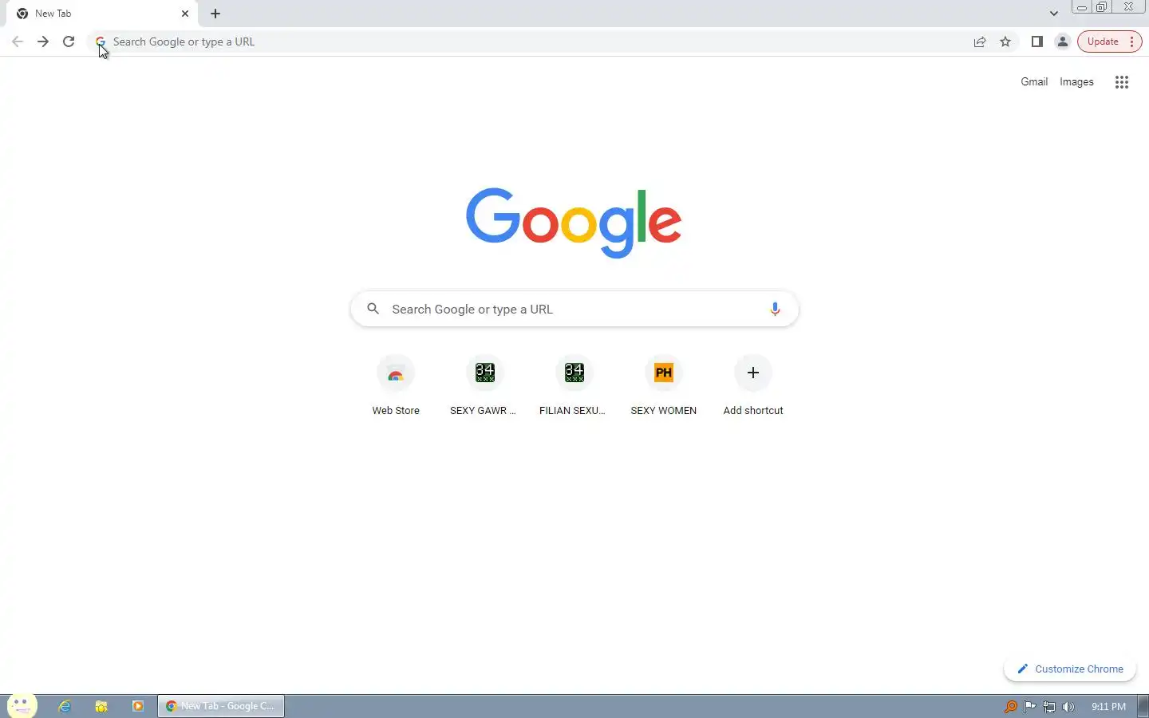Screen dimensions: 1149x718
Task: Reload the current page
Action: [x=69, y=41]
